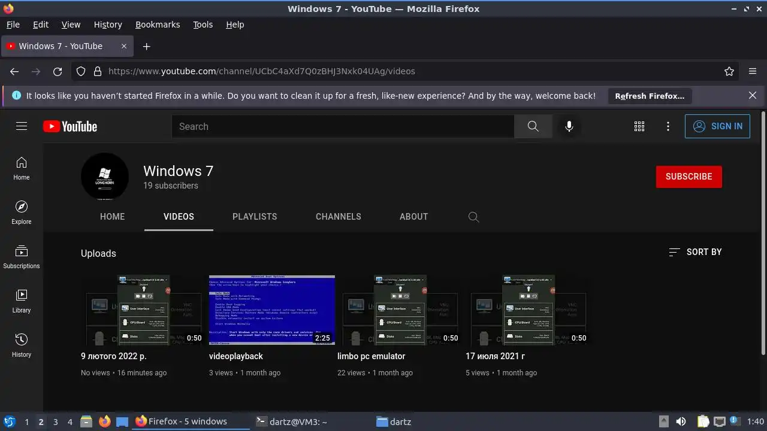Click the volume speaker icon in system tray
The width and height of the screenshot is (767, 431).
click(681, 421)
